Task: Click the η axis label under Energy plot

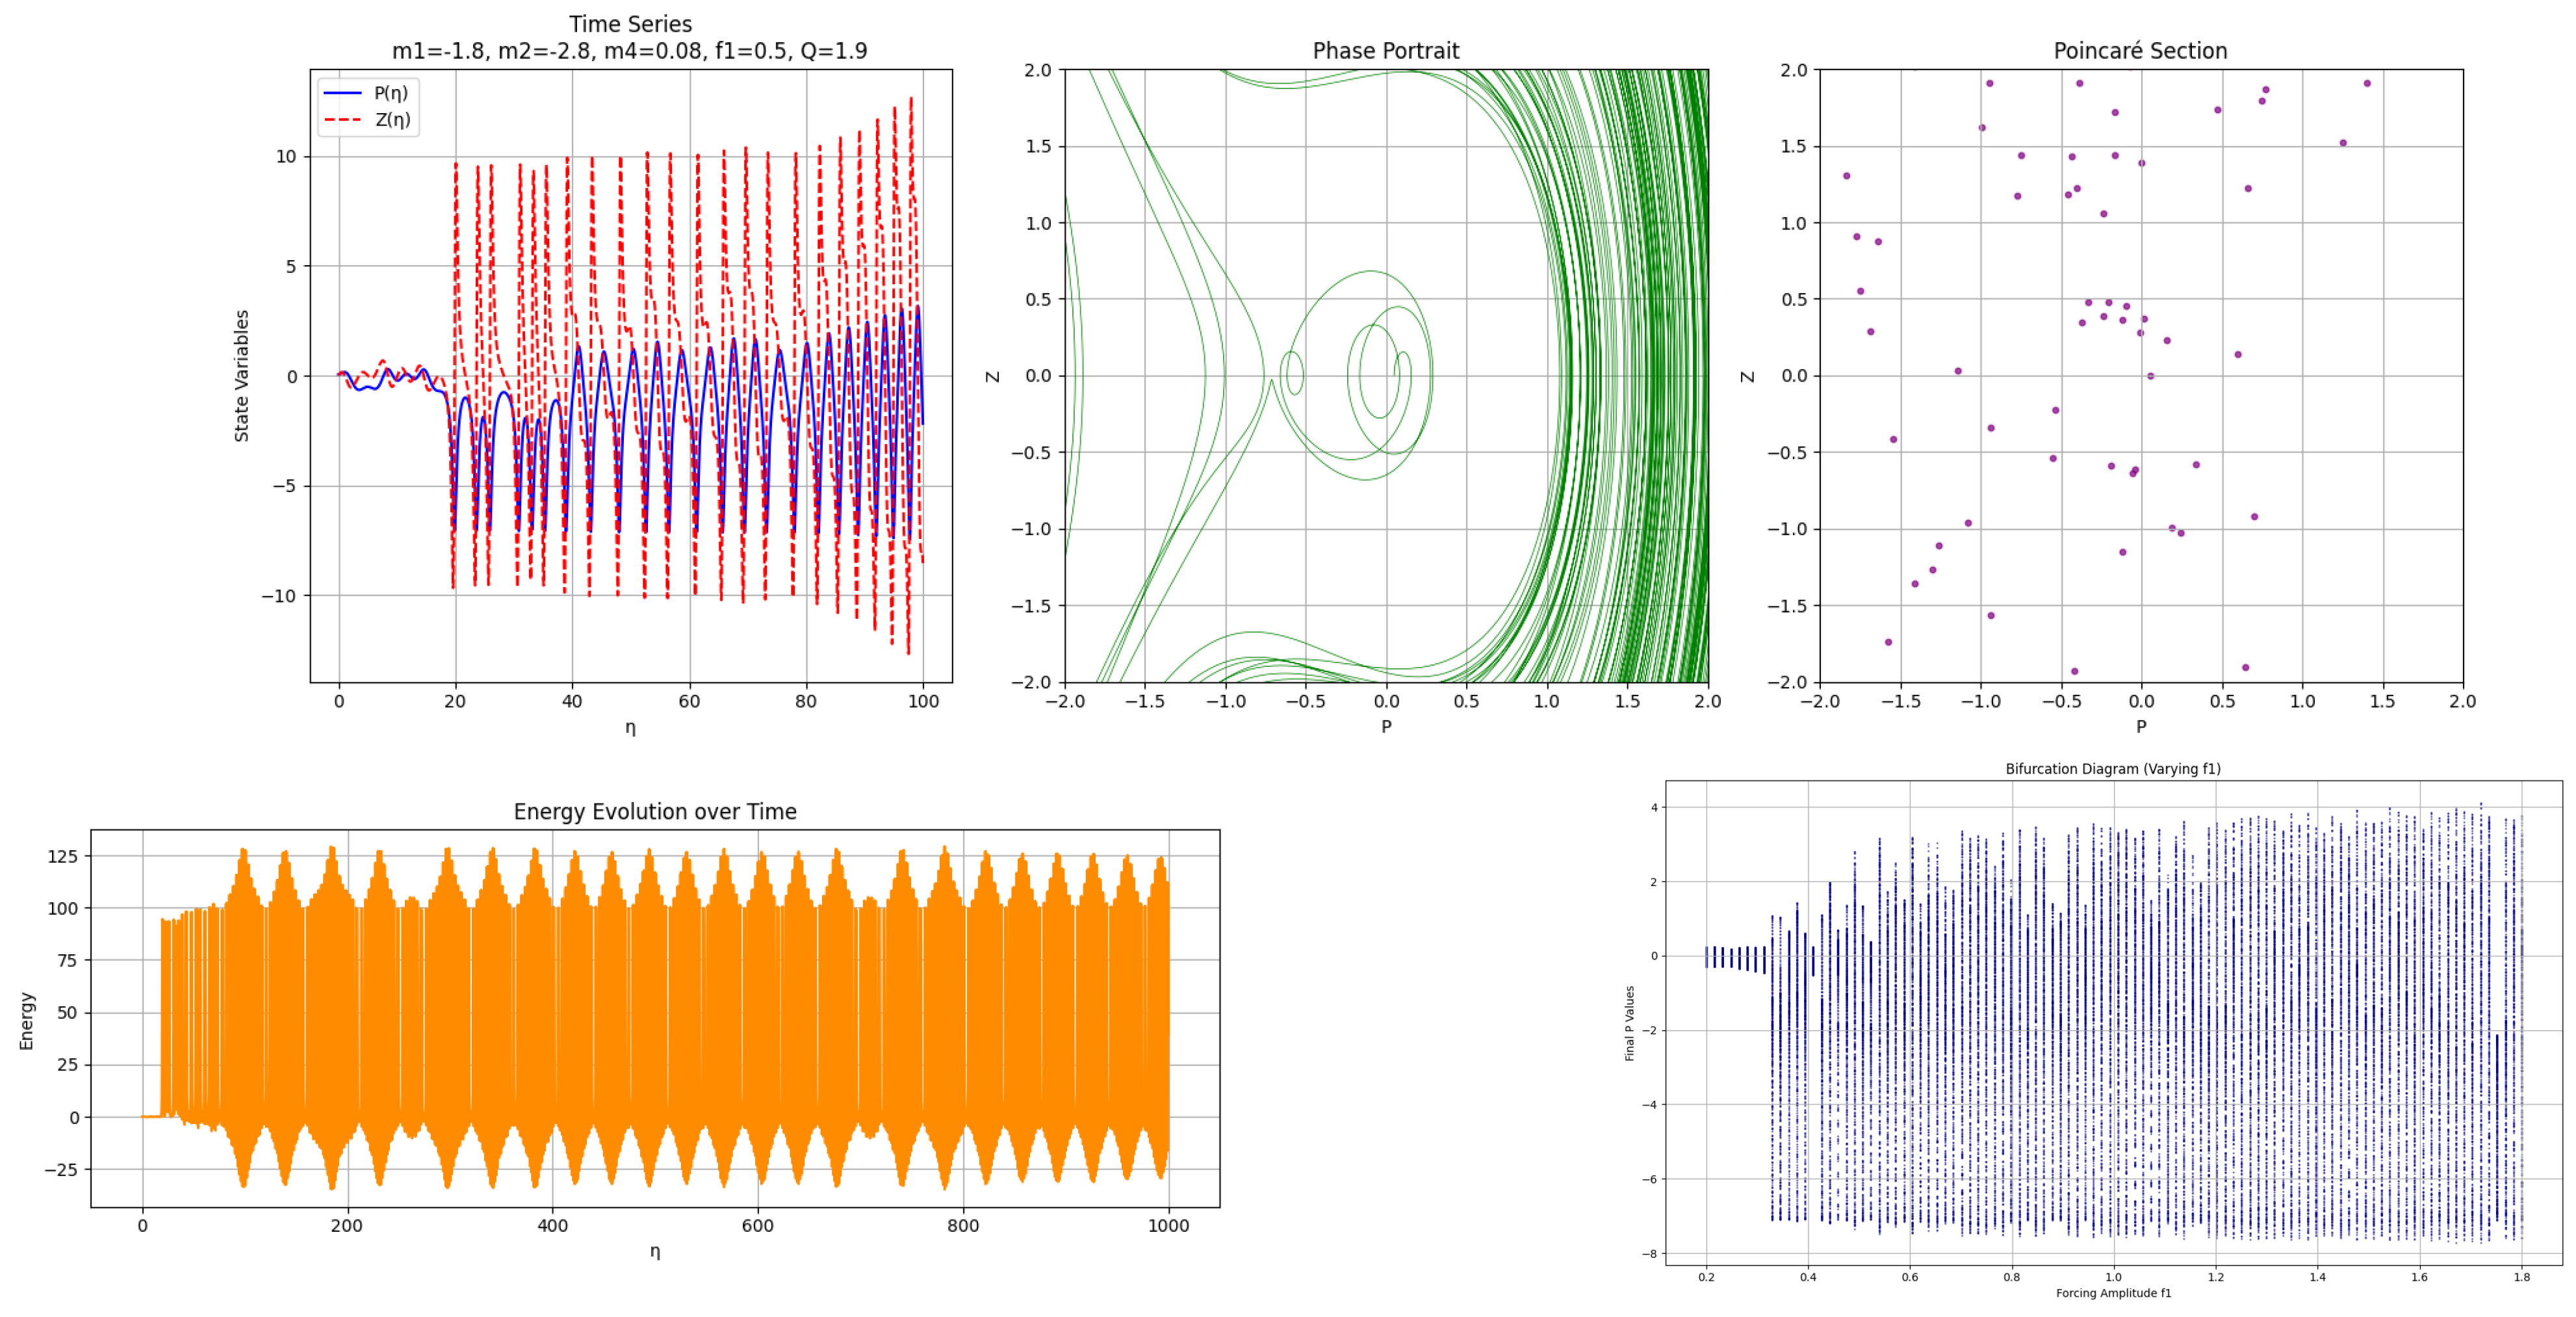Action: pos(655,1252)
